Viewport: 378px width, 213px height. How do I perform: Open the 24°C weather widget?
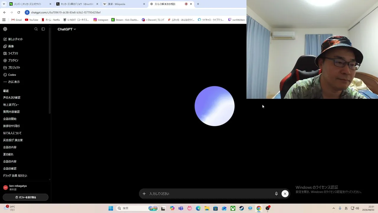[x=9, y=208]
